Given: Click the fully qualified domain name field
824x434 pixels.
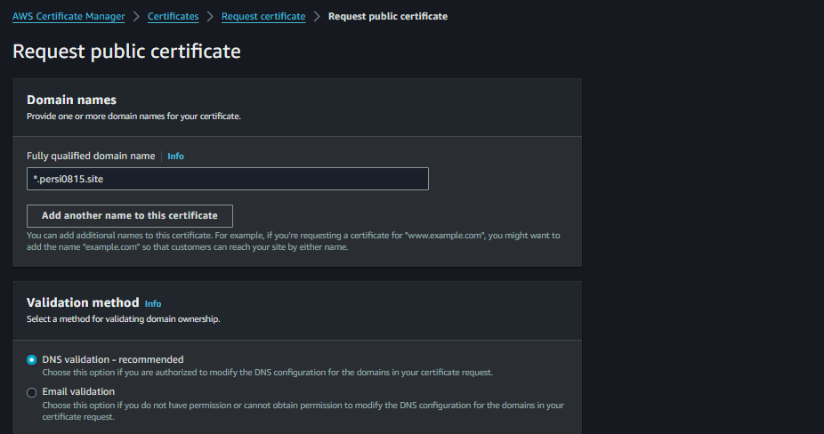Looking at the screenshot, I should click(228, 179).
